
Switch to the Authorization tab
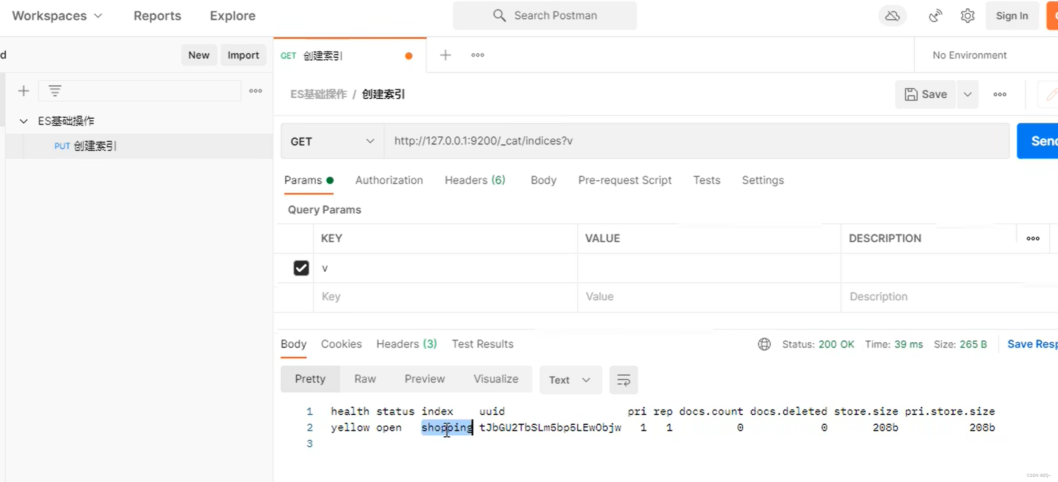click(389, 180)
